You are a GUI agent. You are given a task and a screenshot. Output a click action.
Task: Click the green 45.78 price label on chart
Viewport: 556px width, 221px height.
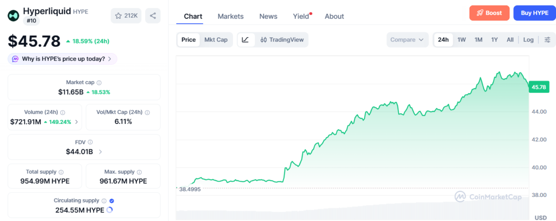[539, 87]
